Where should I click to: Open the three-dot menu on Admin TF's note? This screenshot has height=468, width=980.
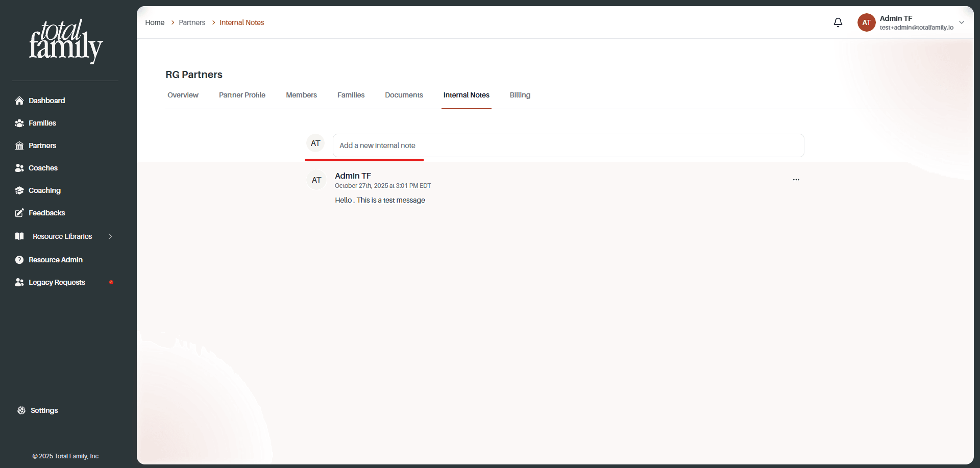796,180
